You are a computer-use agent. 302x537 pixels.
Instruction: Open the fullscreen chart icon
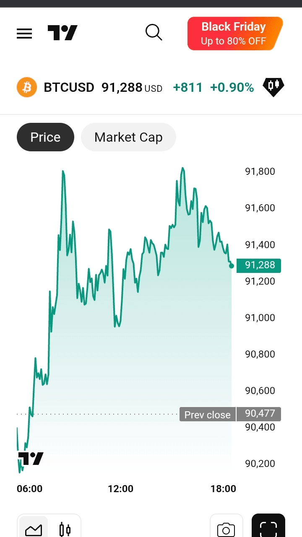268,527
